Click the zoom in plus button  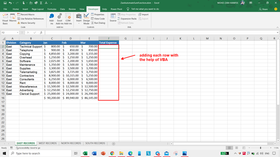point(271,148)
